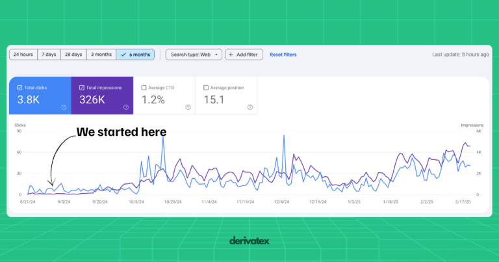
Task: Open help icon on Average CTR card
Action: (x=188, y=107)
